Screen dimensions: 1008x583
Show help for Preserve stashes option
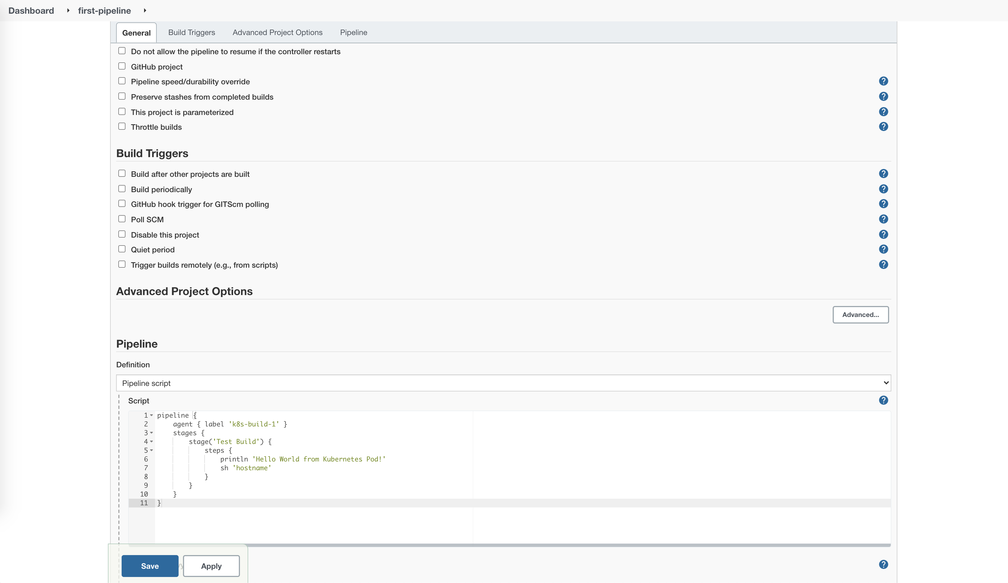884,96
